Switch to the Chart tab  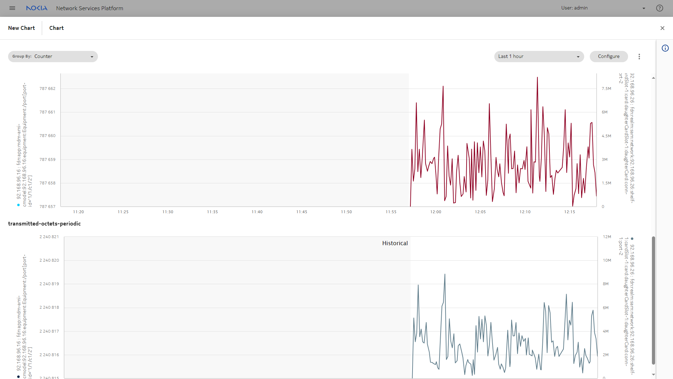tap(57, 28)
